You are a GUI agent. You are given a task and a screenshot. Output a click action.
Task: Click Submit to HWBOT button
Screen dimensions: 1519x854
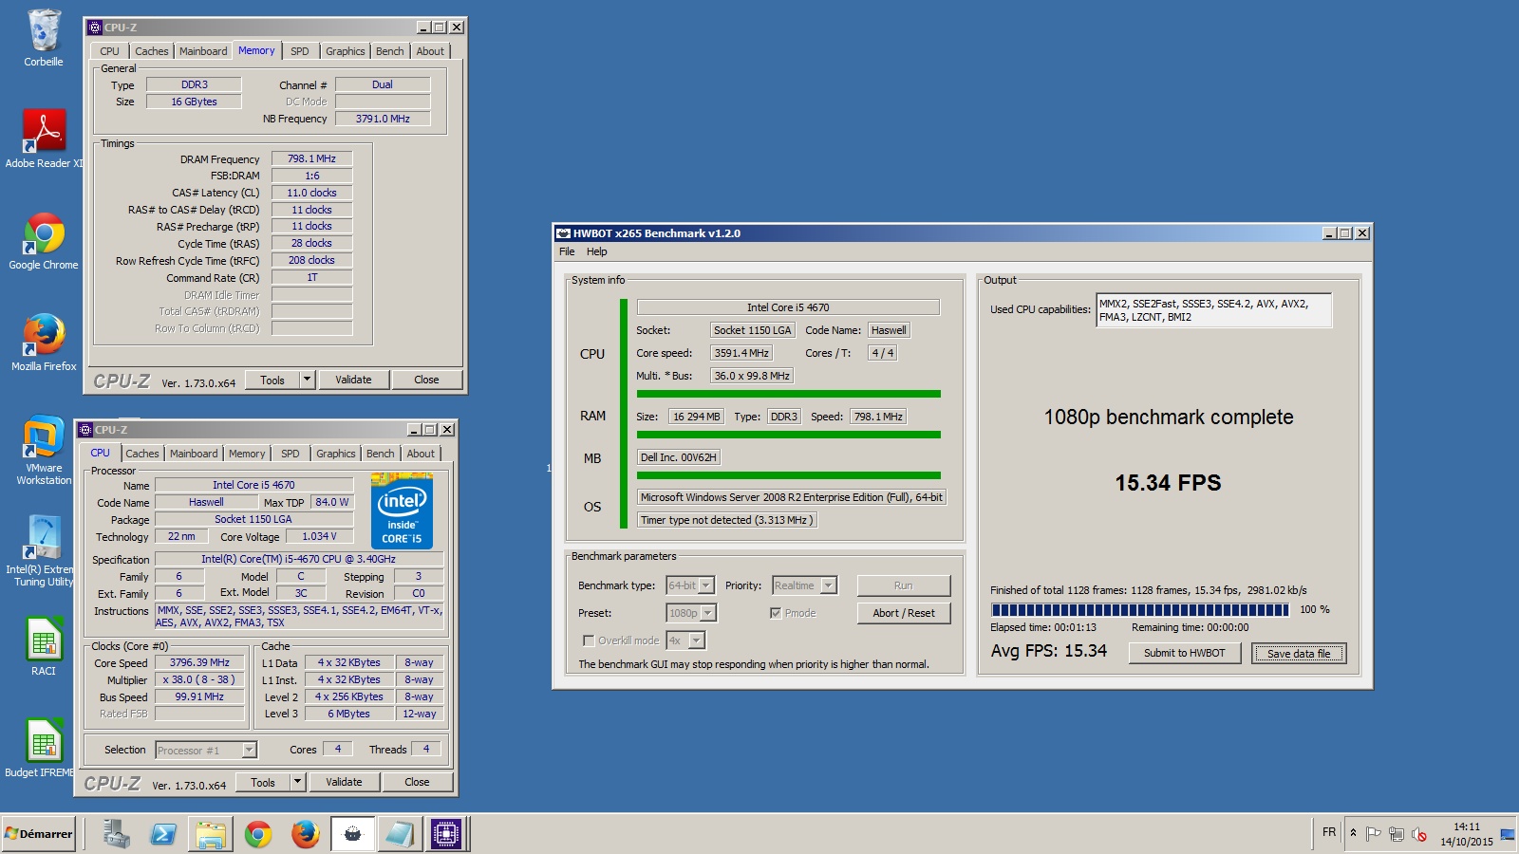1184,653
